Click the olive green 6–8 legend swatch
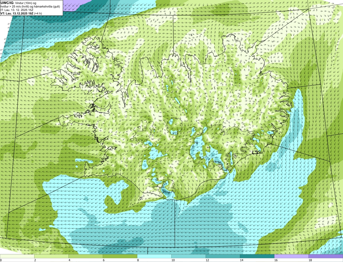 coord(120,256)
